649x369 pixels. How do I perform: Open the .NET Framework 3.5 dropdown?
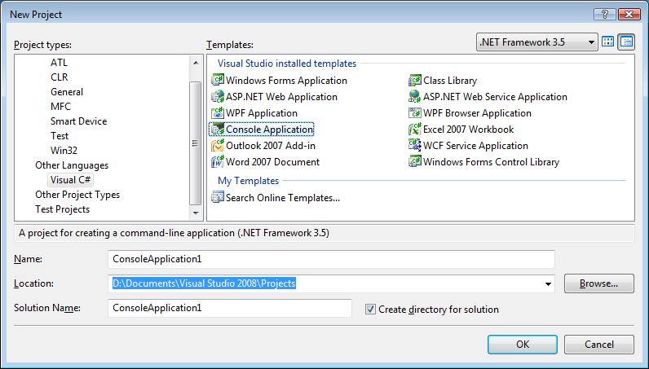click(x=536, y=42)
